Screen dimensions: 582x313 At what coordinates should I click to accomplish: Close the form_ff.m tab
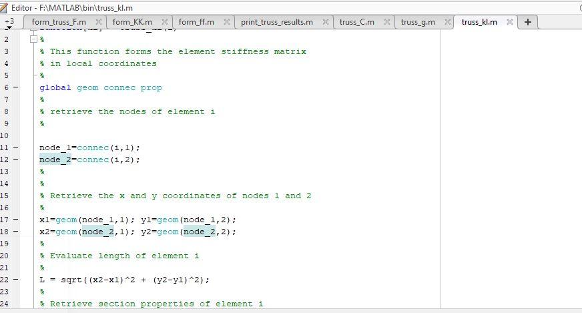tap(227, 22)
